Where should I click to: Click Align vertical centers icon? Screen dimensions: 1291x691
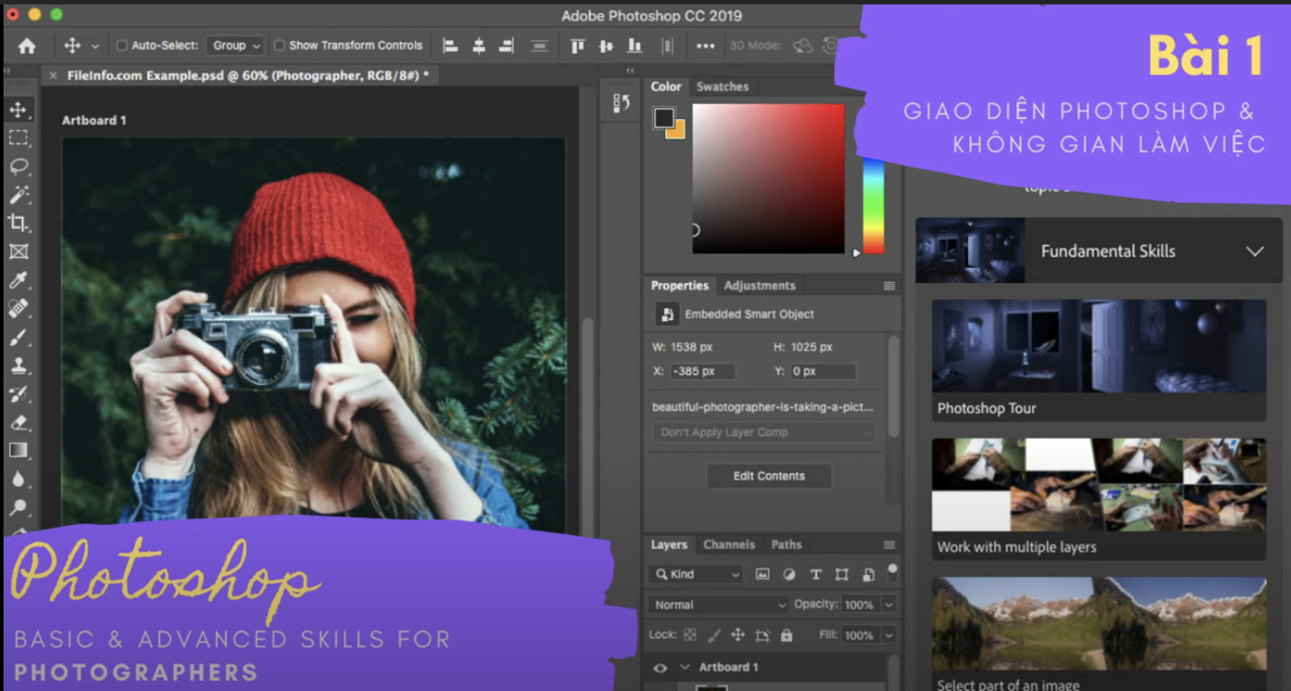(x=606, y=46)
